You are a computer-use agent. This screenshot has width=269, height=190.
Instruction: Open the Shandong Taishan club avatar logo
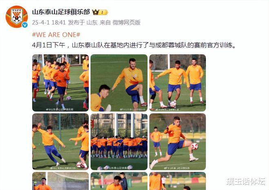tap(17, 17)
